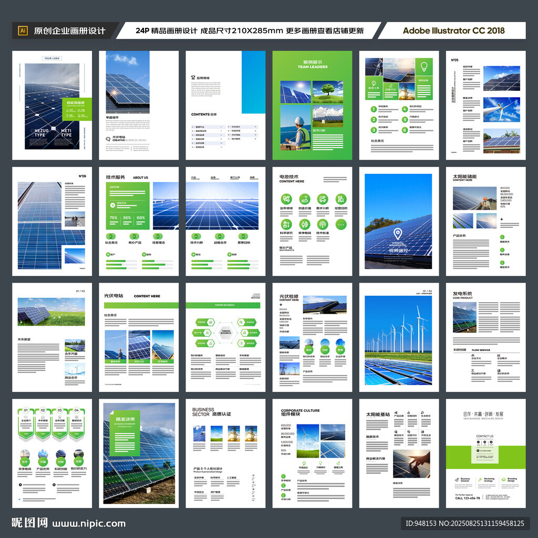Screen dimensions: 538x538
Task: Click the 共赢 green circle badge
Action: coord(43,461)
